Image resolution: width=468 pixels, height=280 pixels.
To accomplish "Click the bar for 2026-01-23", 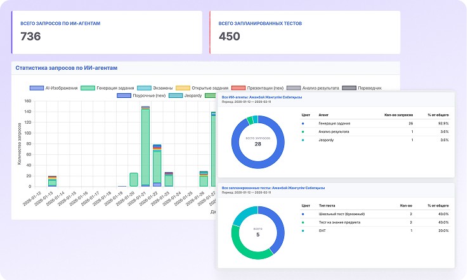I will (169, 179).
